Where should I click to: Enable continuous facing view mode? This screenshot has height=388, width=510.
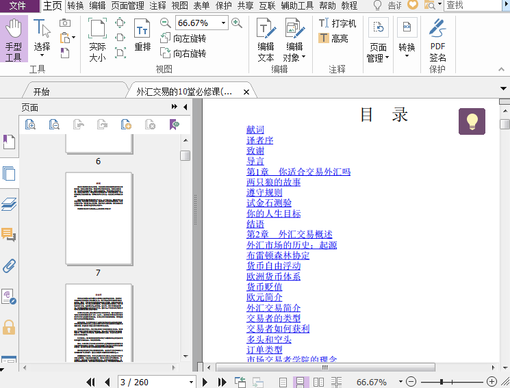[336, 382]
